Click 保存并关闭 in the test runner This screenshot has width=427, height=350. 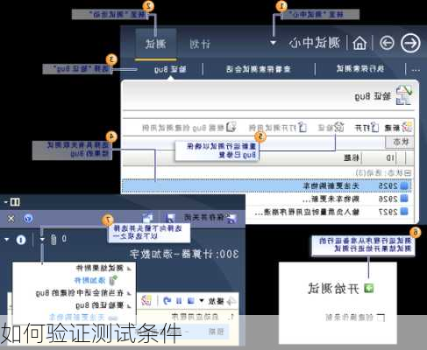point(210,217)
